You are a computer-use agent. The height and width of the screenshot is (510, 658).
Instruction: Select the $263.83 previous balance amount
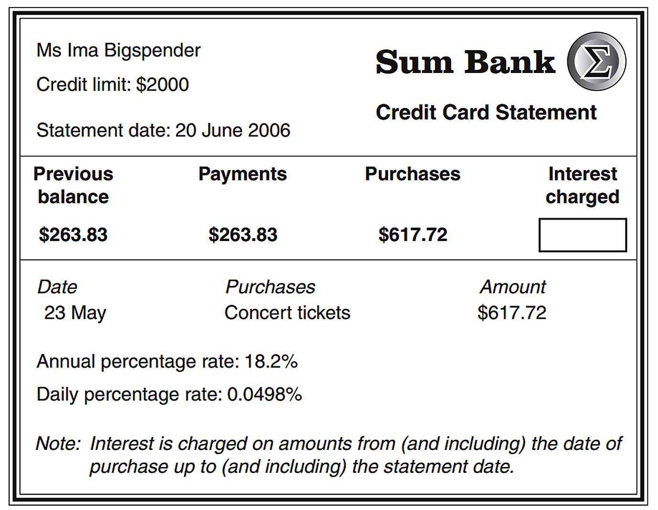73,235
